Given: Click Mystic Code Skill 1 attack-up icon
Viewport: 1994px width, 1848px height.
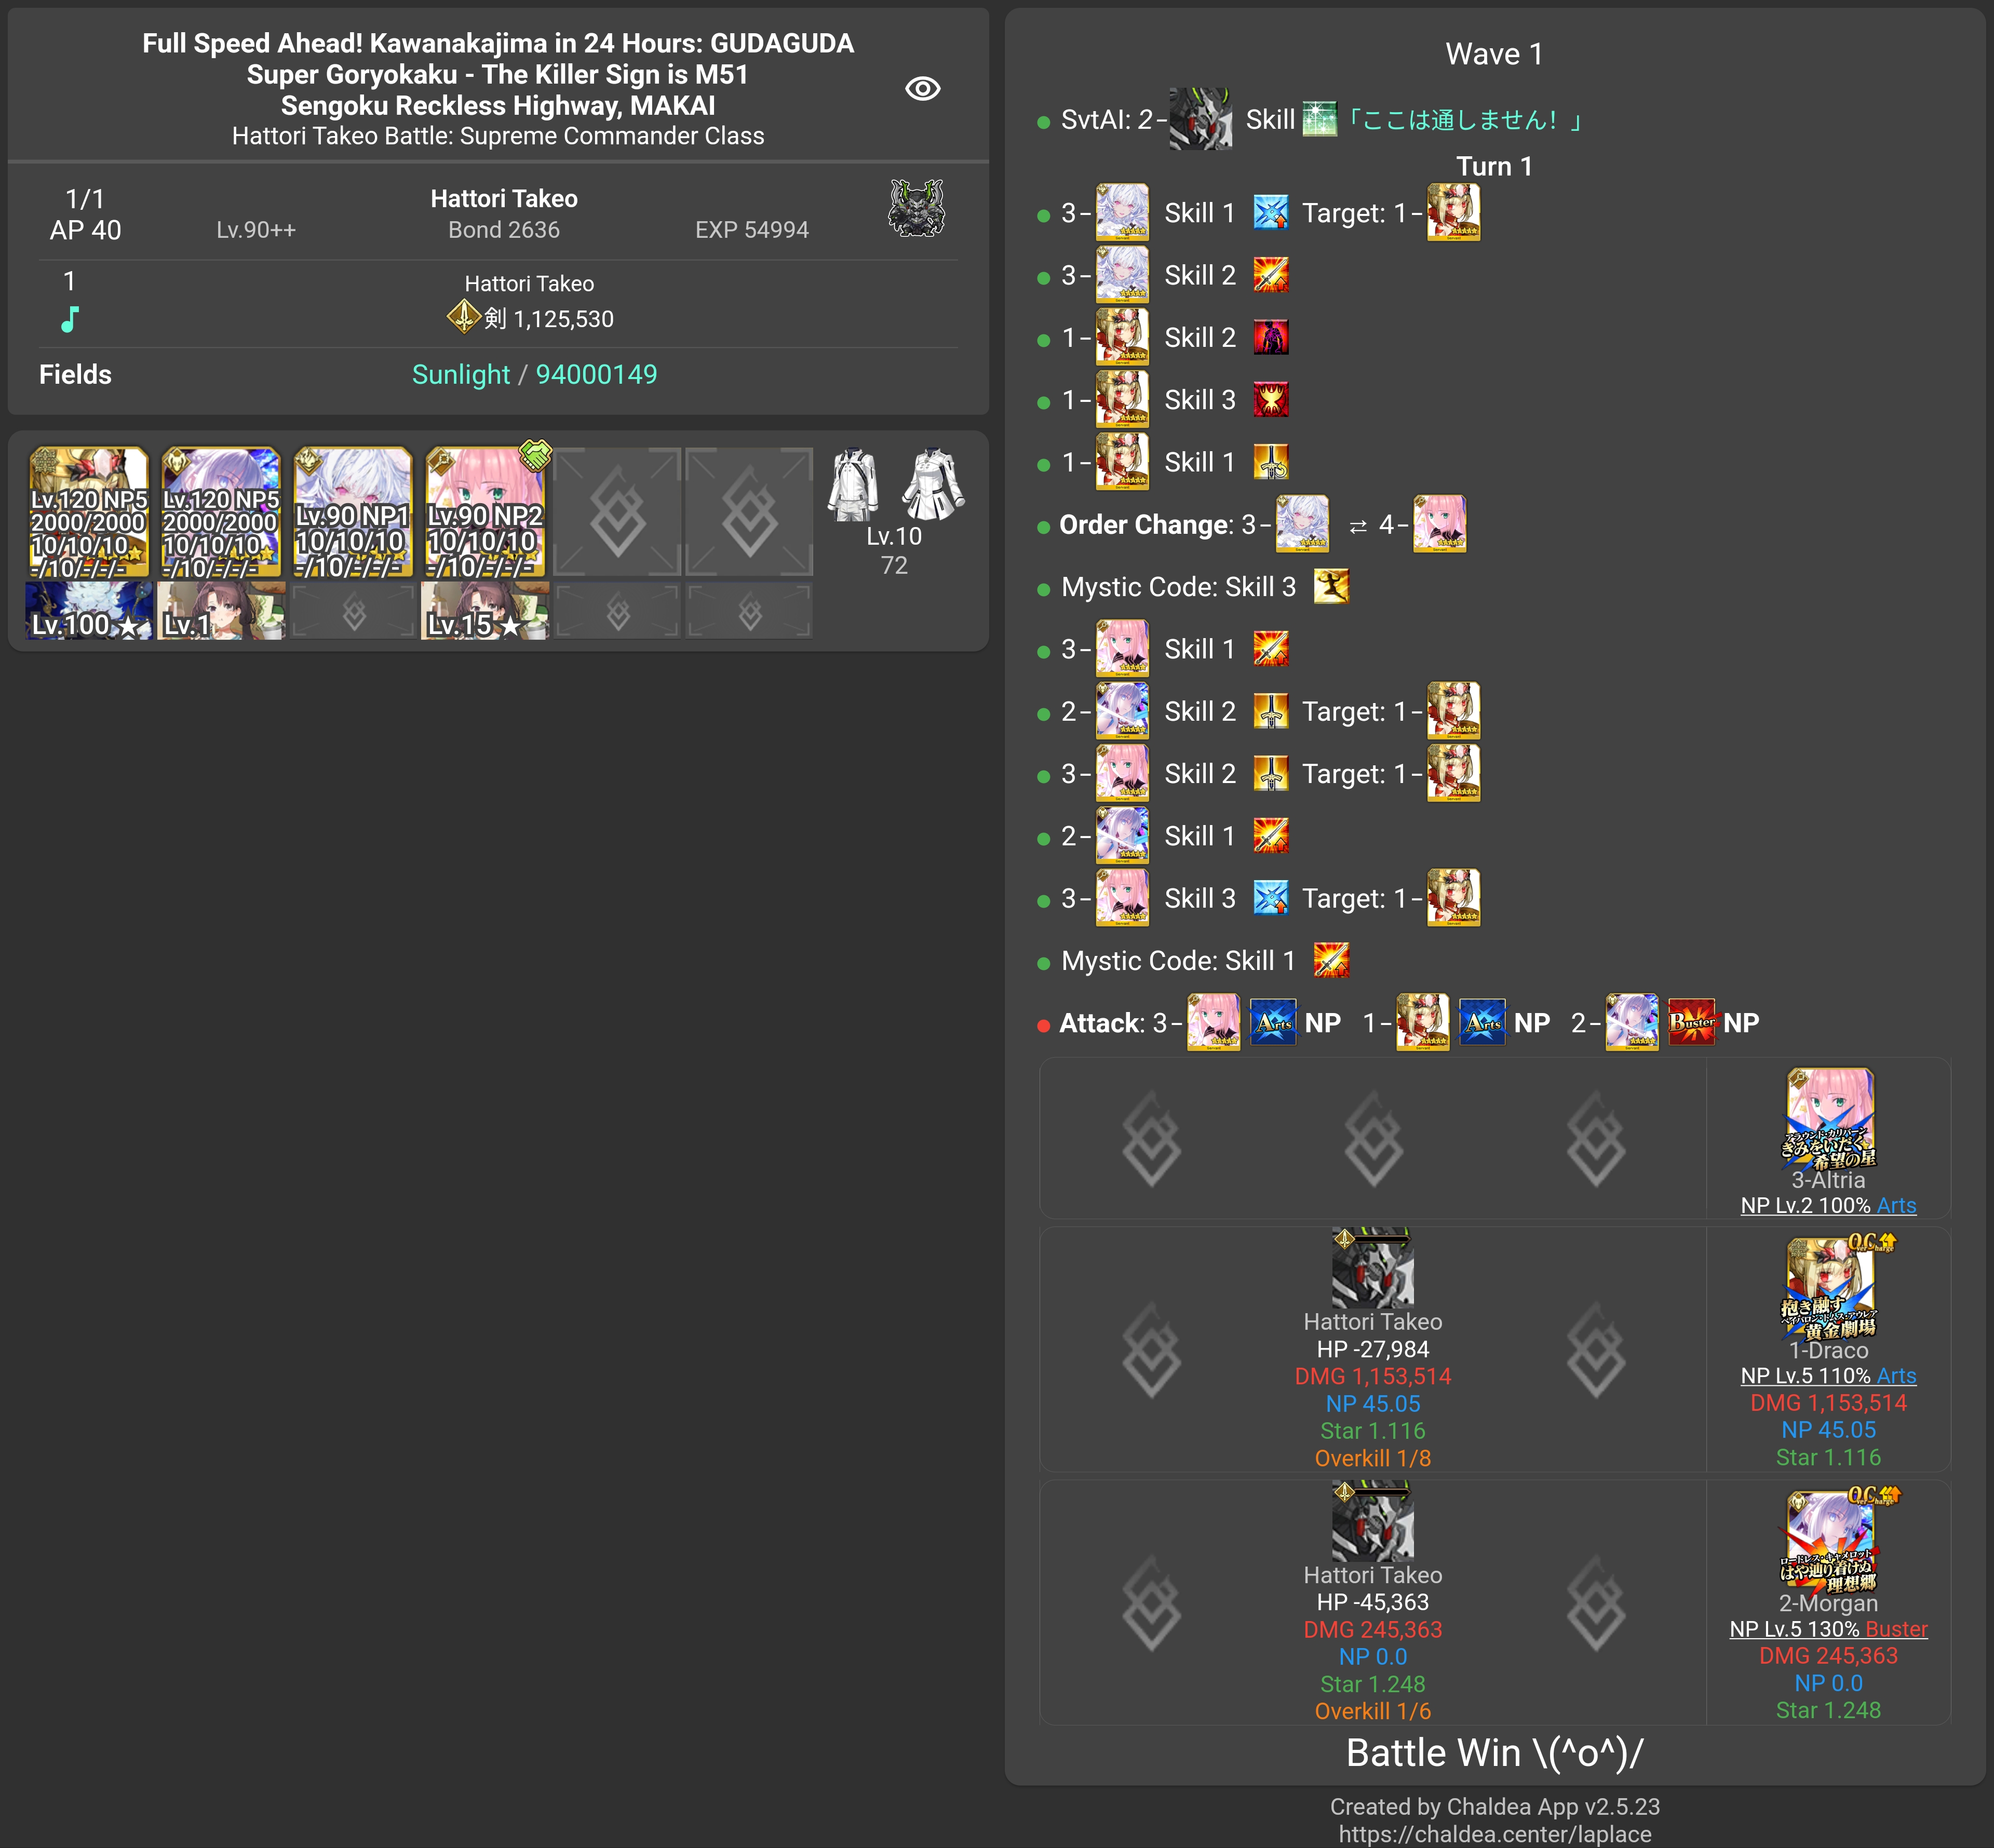Looking at the screenshot, I should point(1331,961).
